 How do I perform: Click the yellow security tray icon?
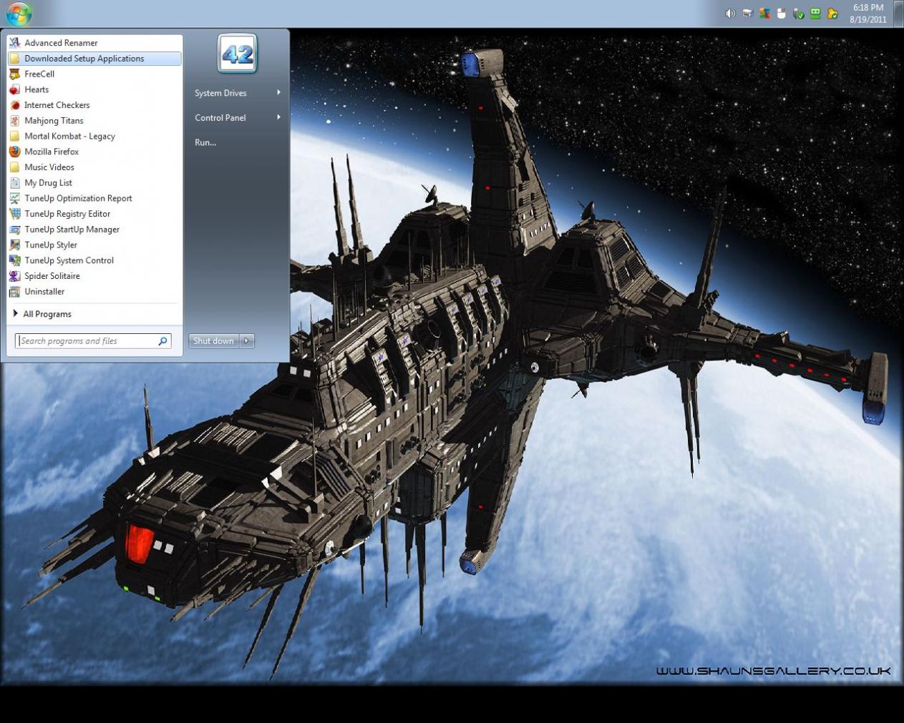pos(832,14)
